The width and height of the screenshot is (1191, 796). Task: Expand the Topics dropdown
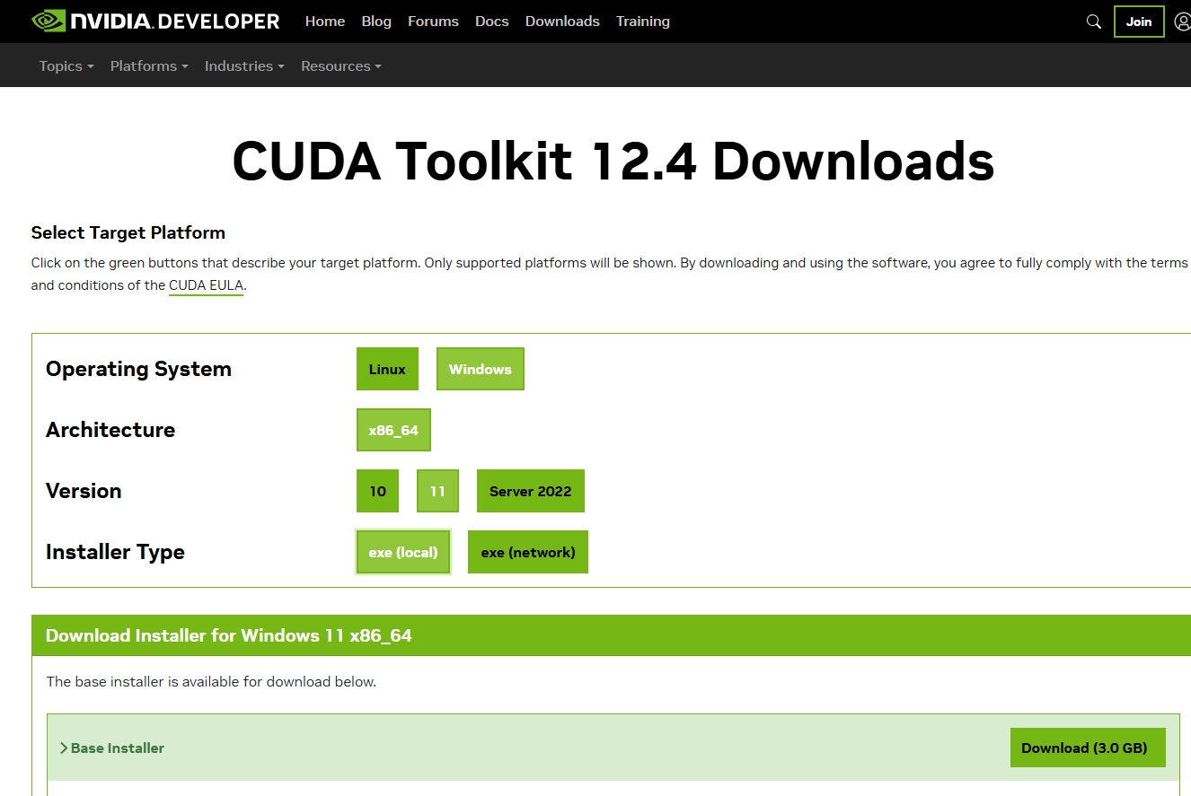coord(66,66)
